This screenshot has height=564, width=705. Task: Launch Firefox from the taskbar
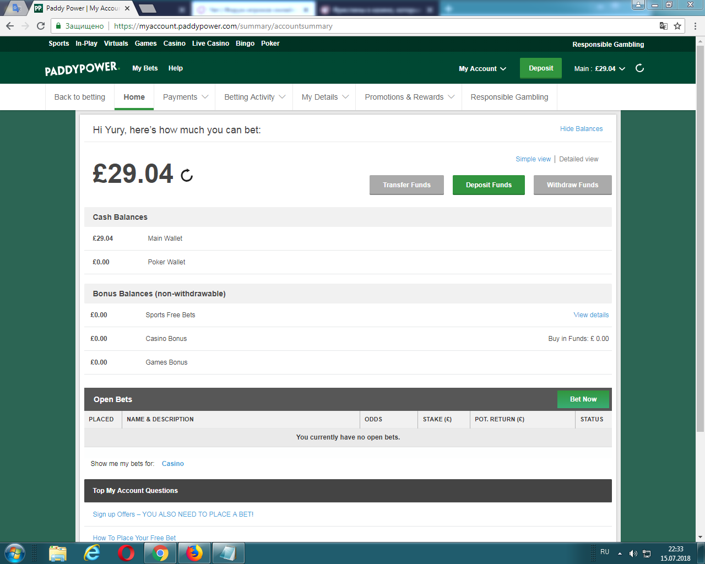(194, 553)
